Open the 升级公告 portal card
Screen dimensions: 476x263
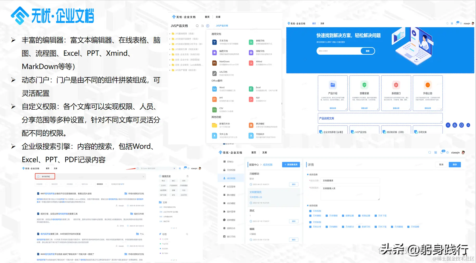[x=428, y=93]
